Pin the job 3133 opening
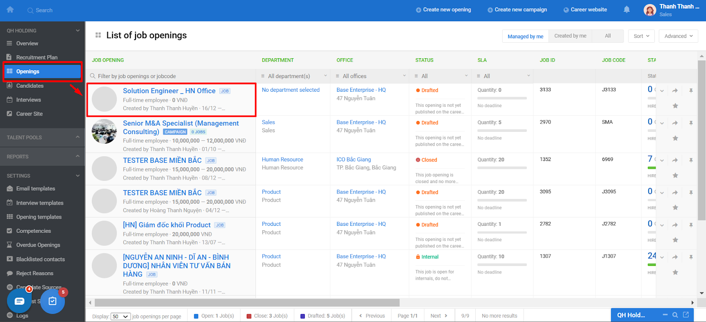 click(x=691, y=90)
